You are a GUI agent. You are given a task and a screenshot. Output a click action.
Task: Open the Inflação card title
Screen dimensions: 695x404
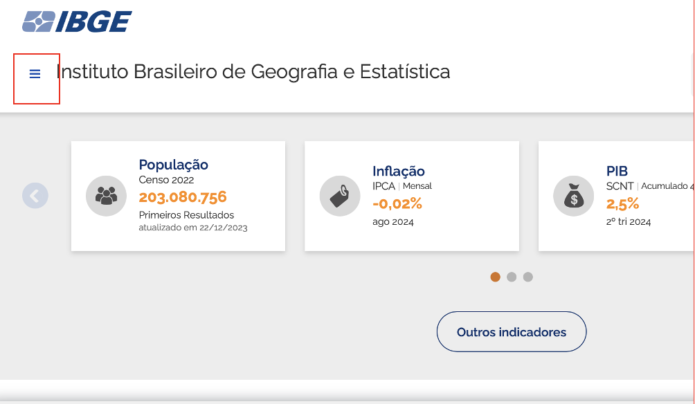click(399, 171)
